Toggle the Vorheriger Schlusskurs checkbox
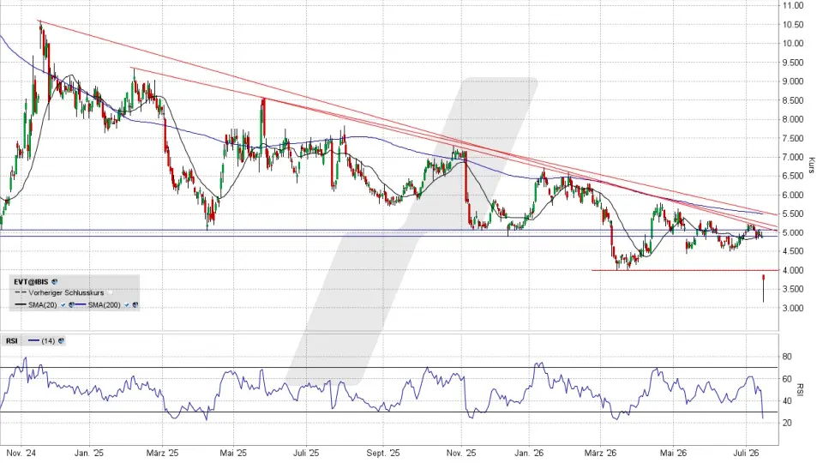This screenshot has width=823, height=463. point(110,292)
